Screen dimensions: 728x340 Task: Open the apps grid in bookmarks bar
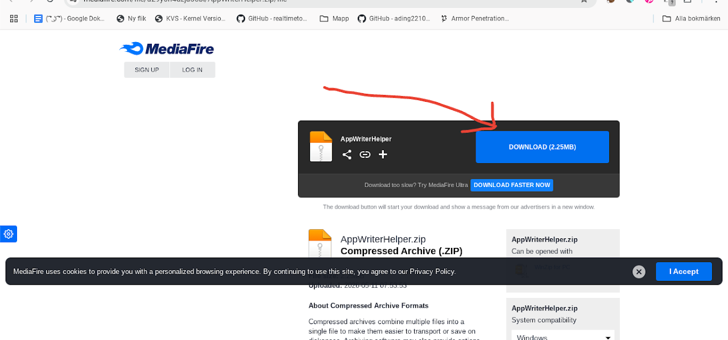click(x=14, y=19)
